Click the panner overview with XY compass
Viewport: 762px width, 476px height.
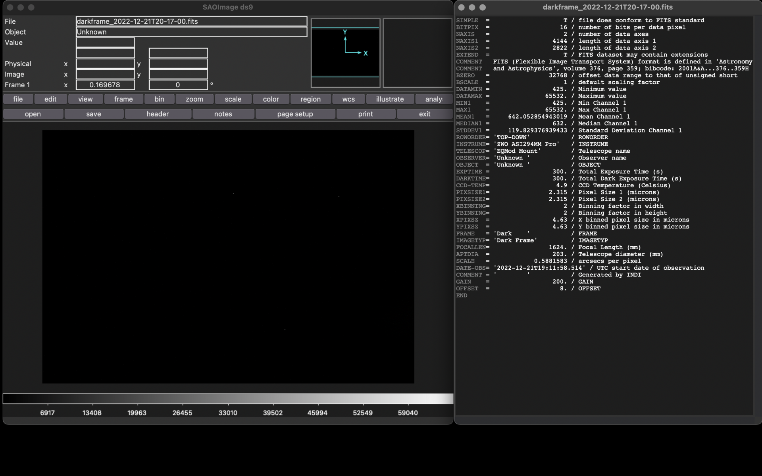point(345,53)
